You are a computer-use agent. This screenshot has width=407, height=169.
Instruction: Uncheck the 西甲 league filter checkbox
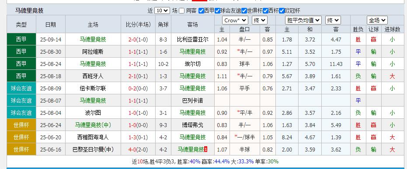[x=201, y=11]
